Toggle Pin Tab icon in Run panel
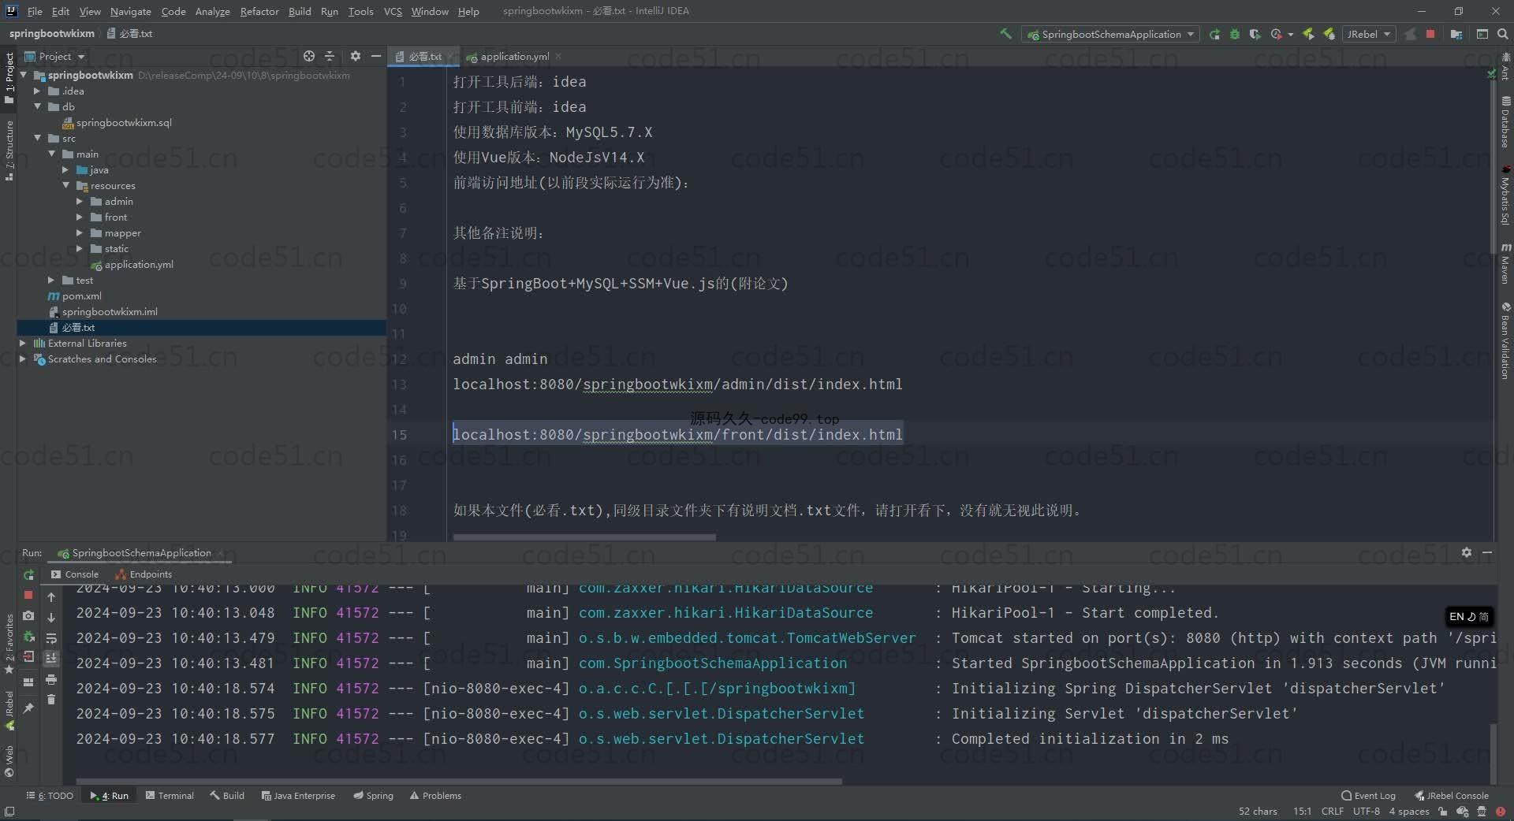Viewport: 1514px width, 821px height. 28,708
